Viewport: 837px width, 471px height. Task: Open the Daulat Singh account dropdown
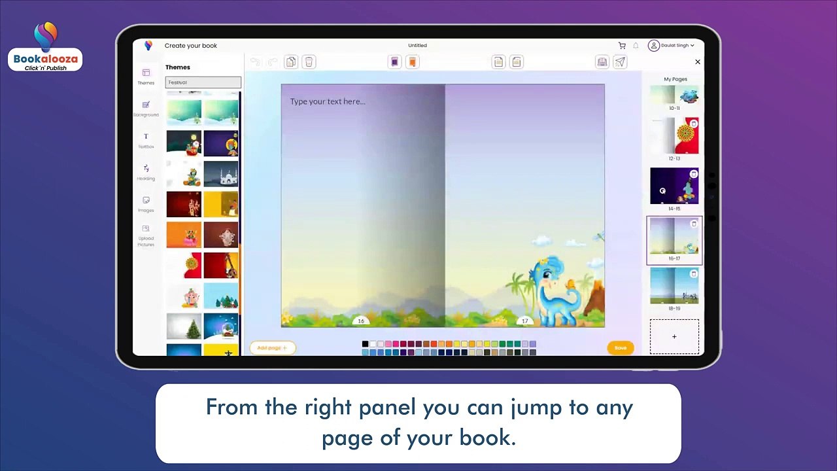pyautogui.click(x=672, y=45)
